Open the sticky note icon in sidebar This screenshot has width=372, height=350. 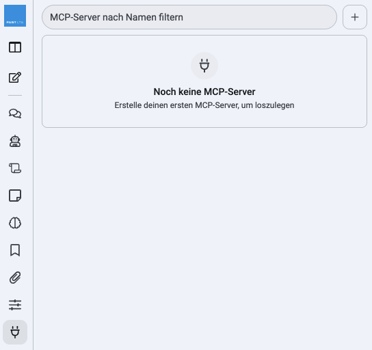pos(15,196)
